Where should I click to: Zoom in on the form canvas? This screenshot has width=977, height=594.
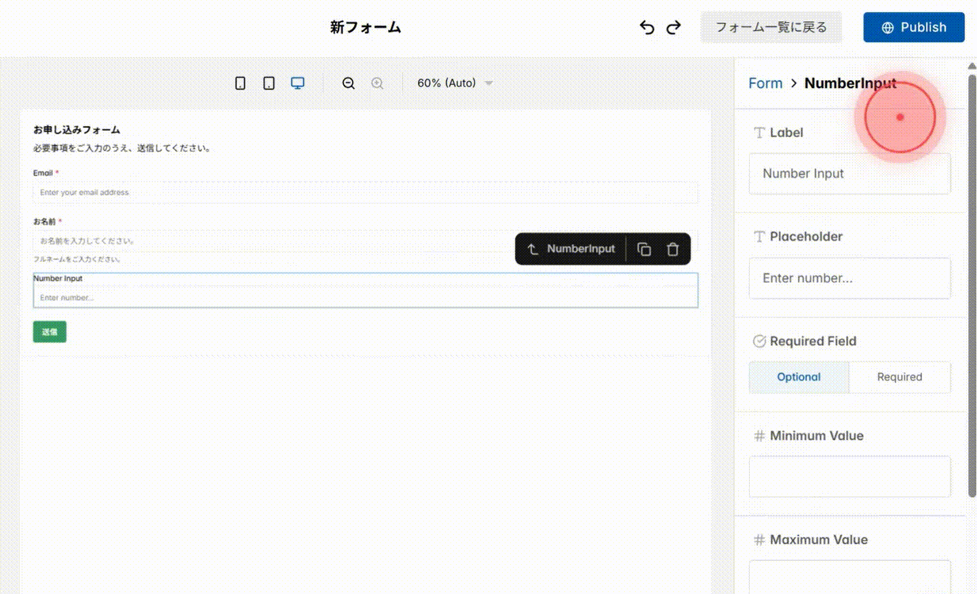(x=378, y=83)
